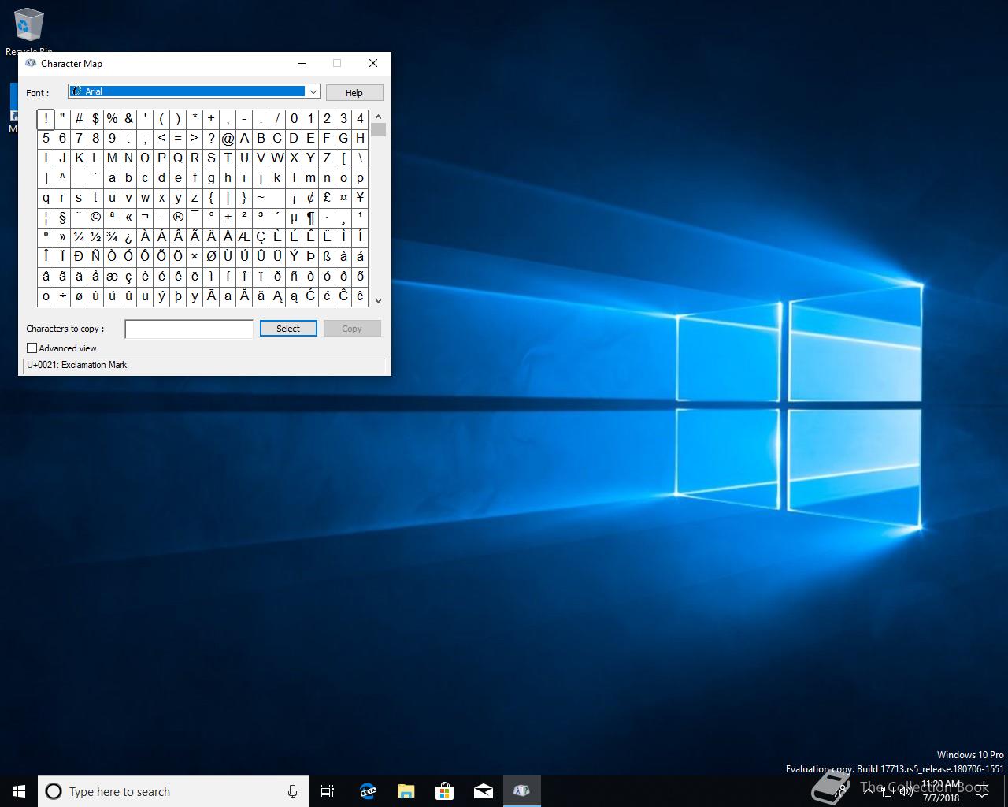Viewport: 1008px width, 807px height.
Task: Select the pound sterling symbol
Action: click(x=327, y=198)
